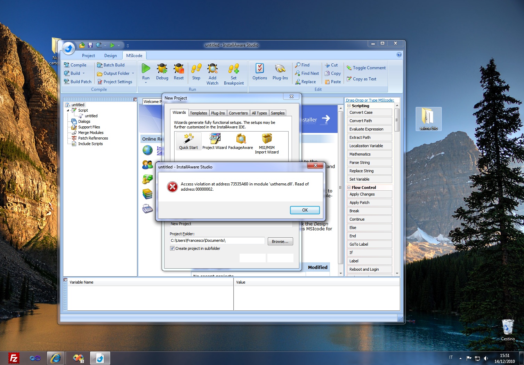Collapse the Scripting command group
This screenshot has width=524, height=365.
[x=349, y=106]
